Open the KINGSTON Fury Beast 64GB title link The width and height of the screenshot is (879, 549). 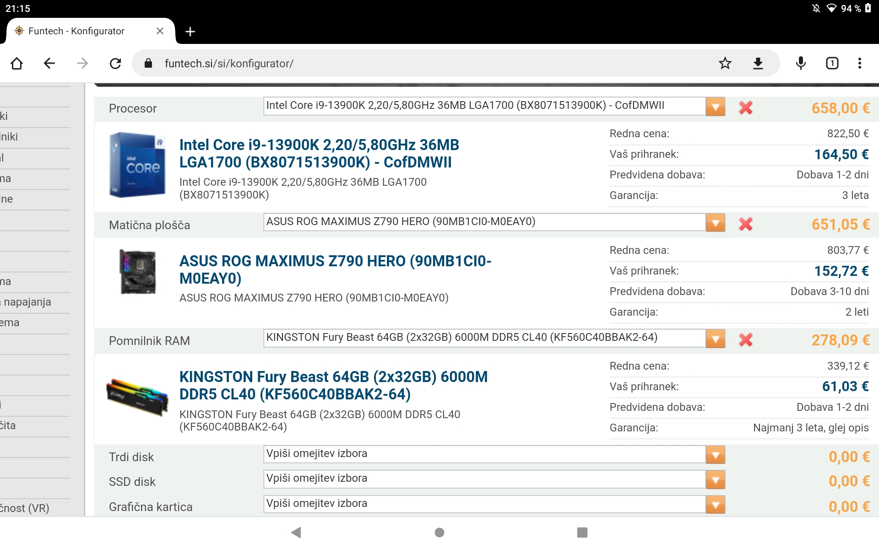[333, 385]
